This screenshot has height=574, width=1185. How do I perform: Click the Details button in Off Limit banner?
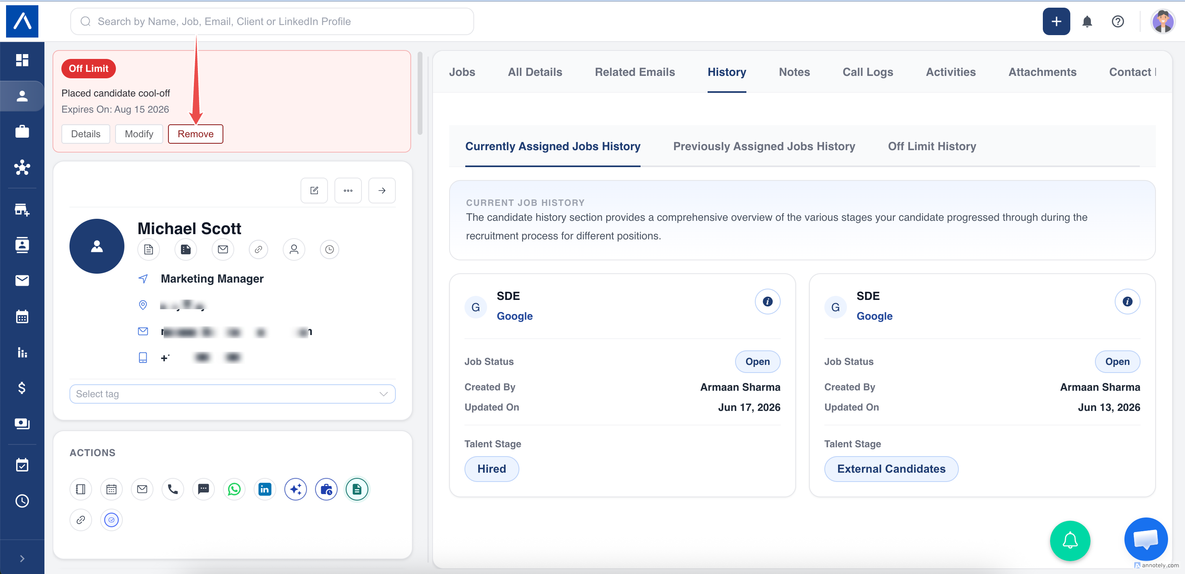click(x=86, y=134)
